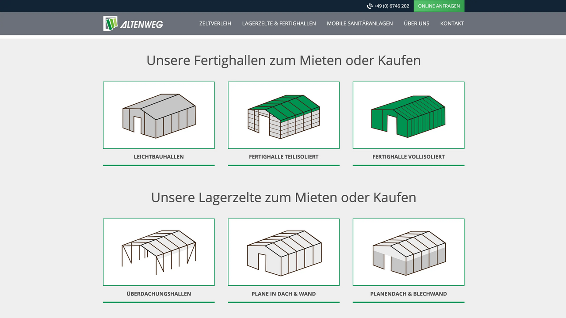566x318 pixels.
Task: Click the Altenweg logo icon
Action: coord(111,23)
